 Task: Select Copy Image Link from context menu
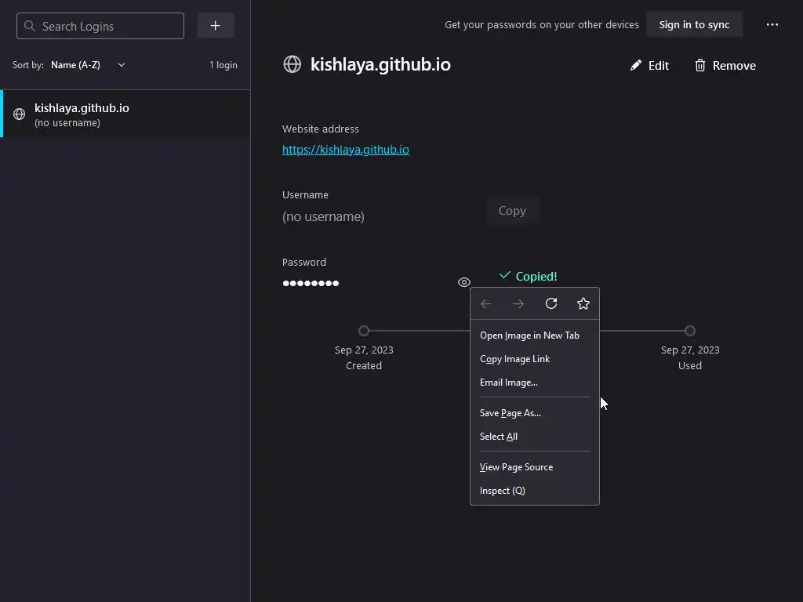(x=514, y=359)
